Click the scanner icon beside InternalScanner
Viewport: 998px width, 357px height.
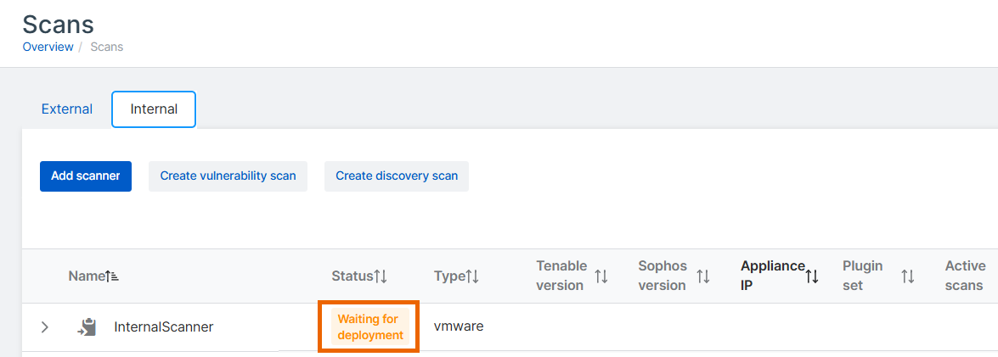[86, 326]
